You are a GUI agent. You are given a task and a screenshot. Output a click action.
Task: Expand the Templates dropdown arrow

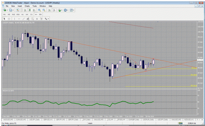(74, 10)
